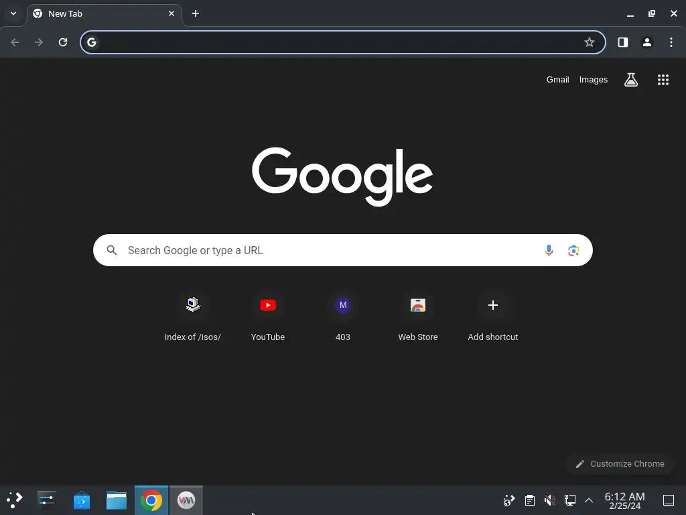Screen dimensions: 686x515
Task: Click the Customize Chrome button
Action: 620,464
